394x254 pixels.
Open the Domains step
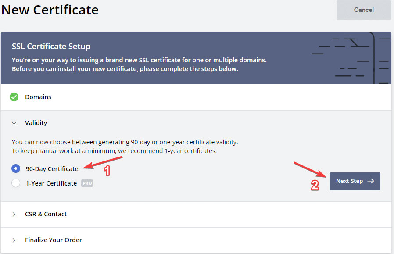tap(38, 97)
